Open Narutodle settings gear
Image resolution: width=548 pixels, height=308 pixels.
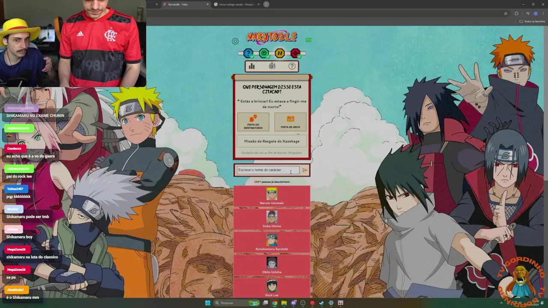pyautogui.click(x=235, y=41)
